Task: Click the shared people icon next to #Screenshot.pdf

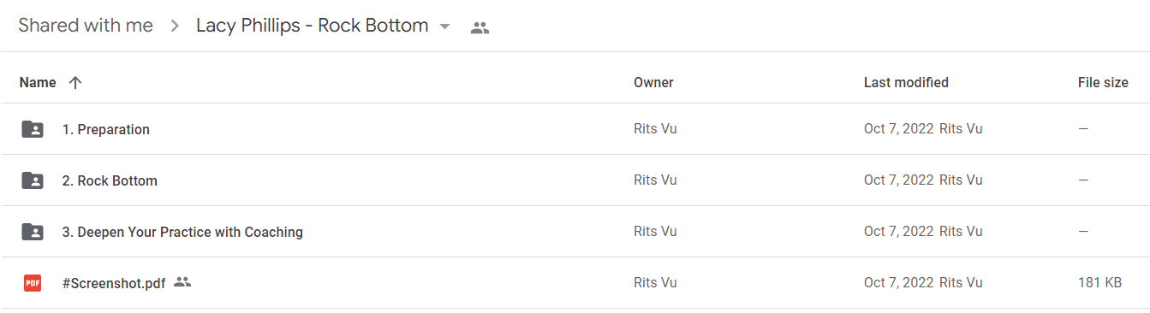Action: coord(182,281)
